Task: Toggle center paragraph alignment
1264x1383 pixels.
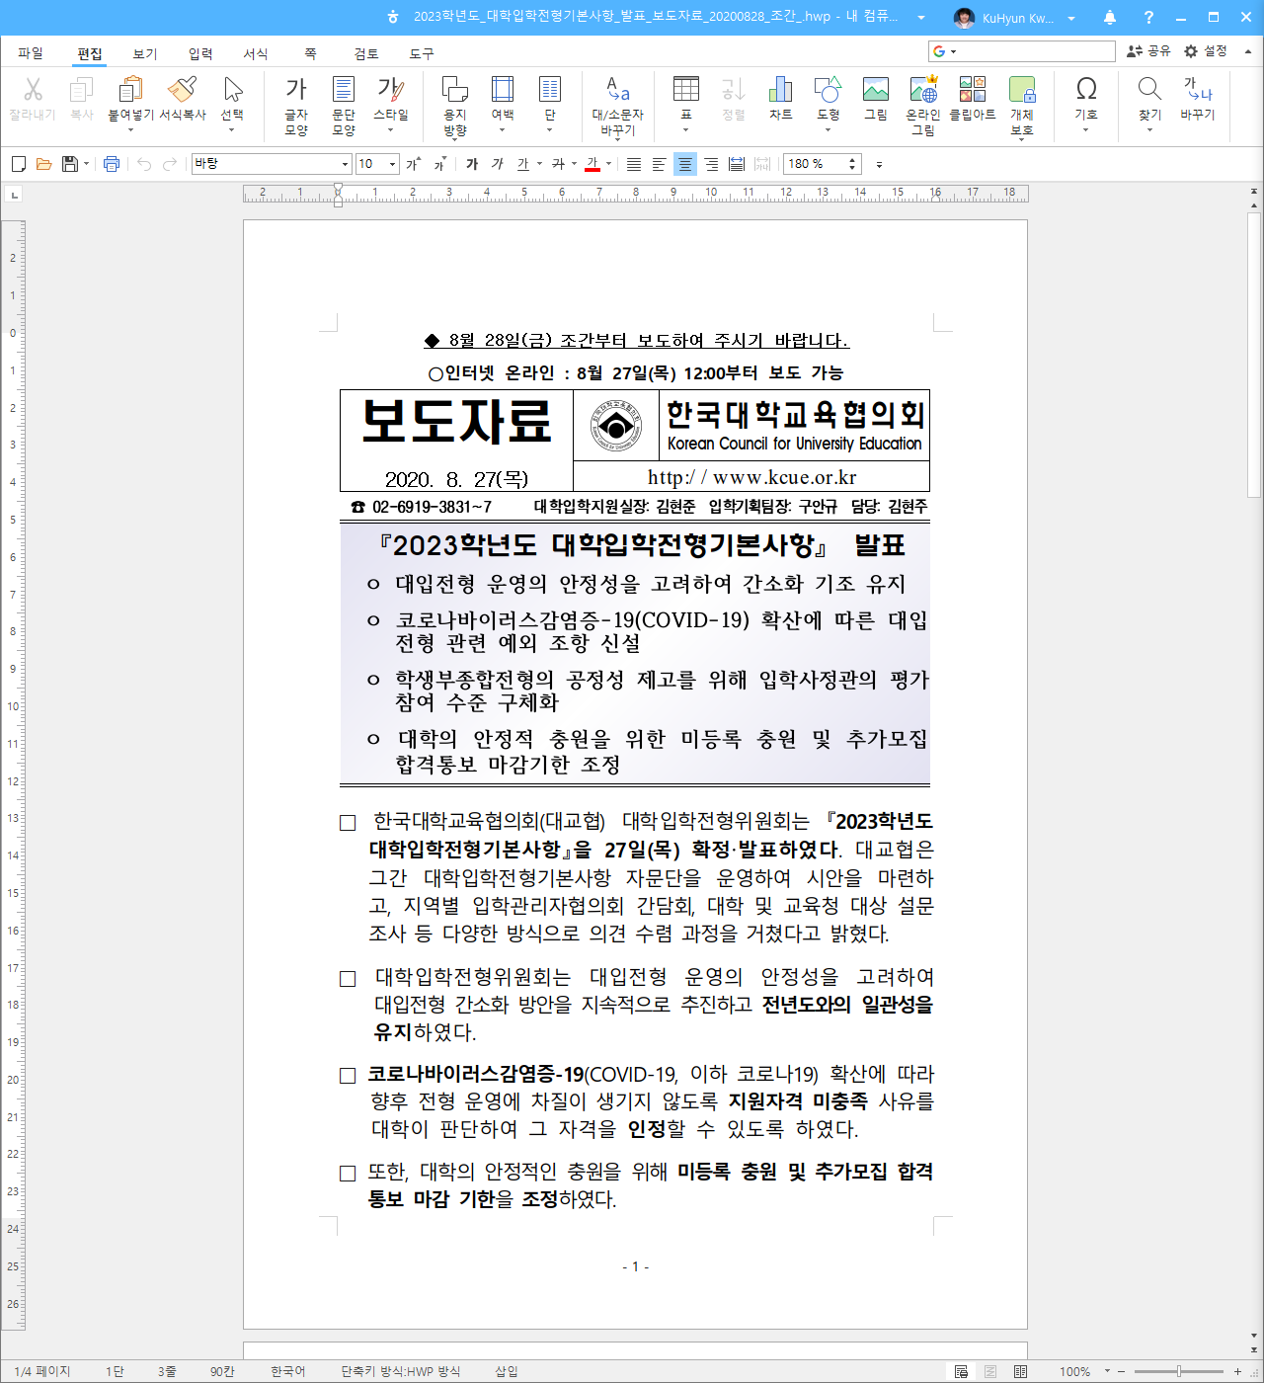Action: 685,164
